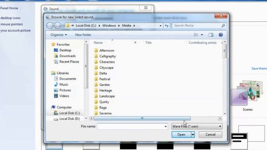Expand the Media breadcrumb arrow
267x150 pixels.
tap(134, 26)
